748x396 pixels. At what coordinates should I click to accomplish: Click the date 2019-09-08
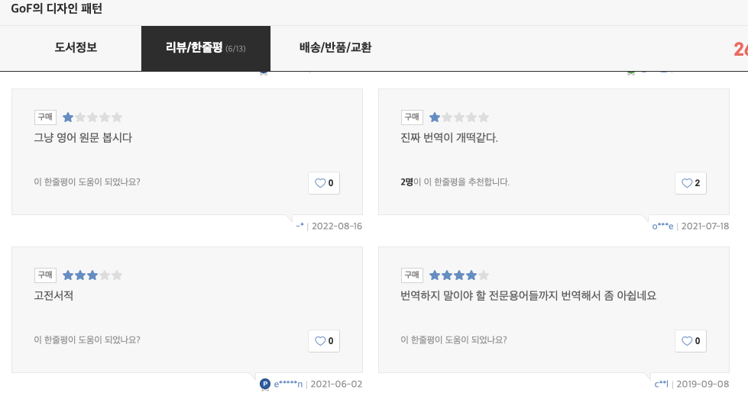tap(703, 384)
